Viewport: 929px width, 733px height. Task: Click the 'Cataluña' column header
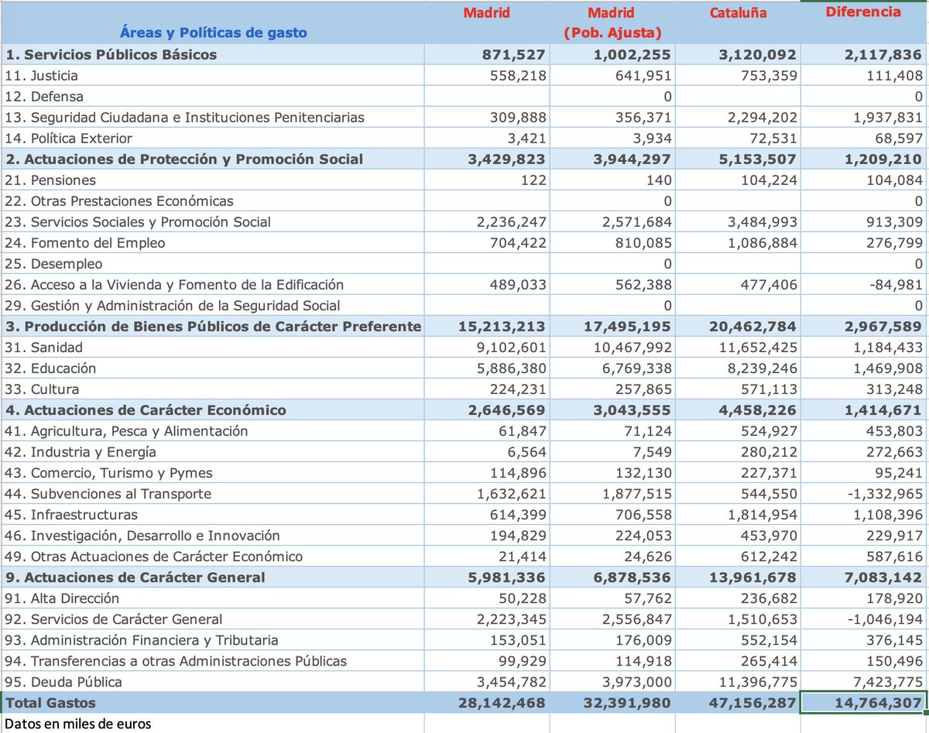pyautogui.click(x=738, y=12)
